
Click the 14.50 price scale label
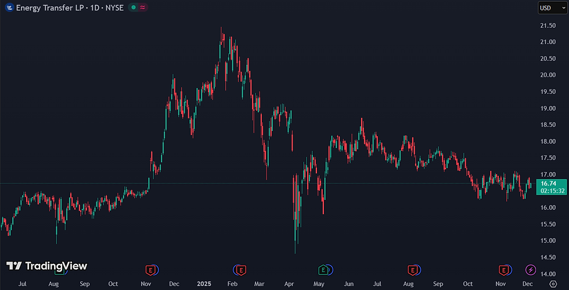pos(548,258)
